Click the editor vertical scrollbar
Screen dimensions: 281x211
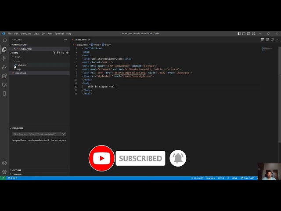coord(280,95)
